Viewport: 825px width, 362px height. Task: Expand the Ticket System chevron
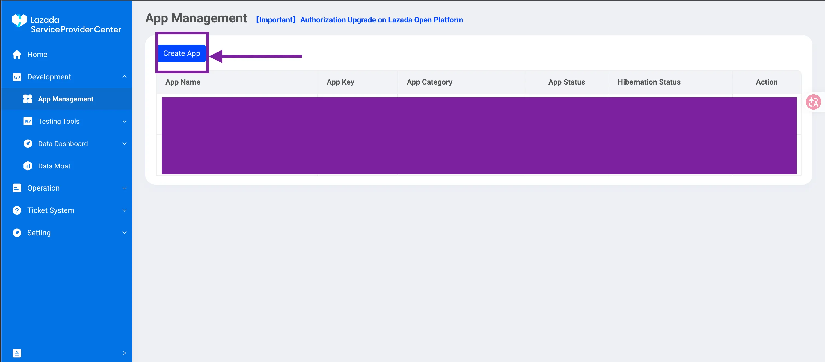(x=124, y=210)
